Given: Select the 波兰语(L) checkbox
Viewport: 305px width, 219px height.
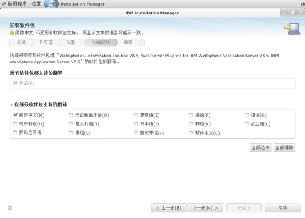Looking at the screenshot, I should (x=247, y=124).
